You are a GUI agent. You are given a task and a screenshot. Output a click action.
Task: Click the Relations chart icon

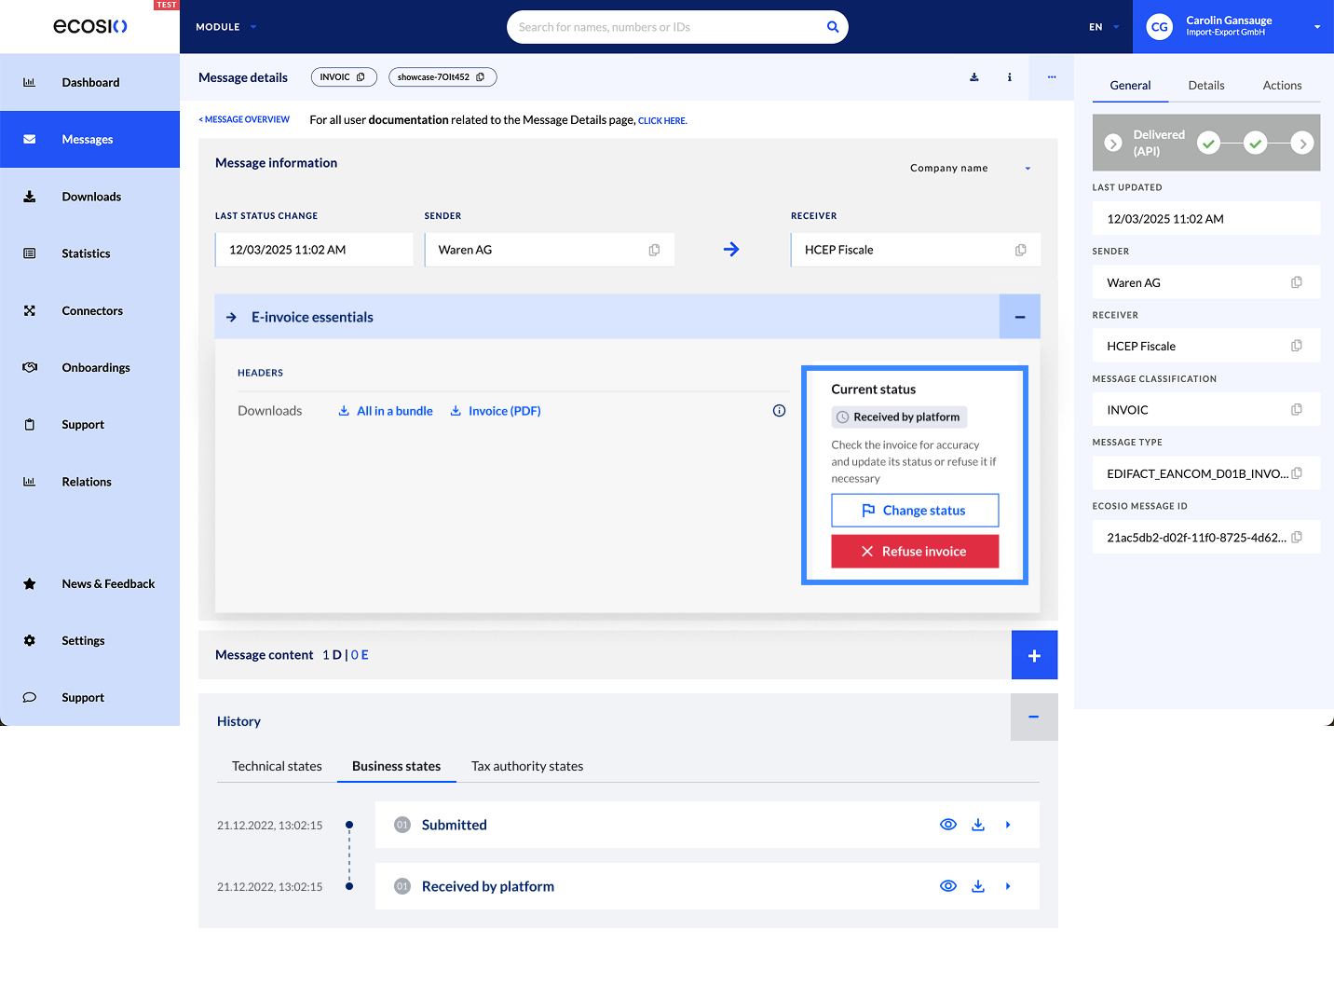30,482
